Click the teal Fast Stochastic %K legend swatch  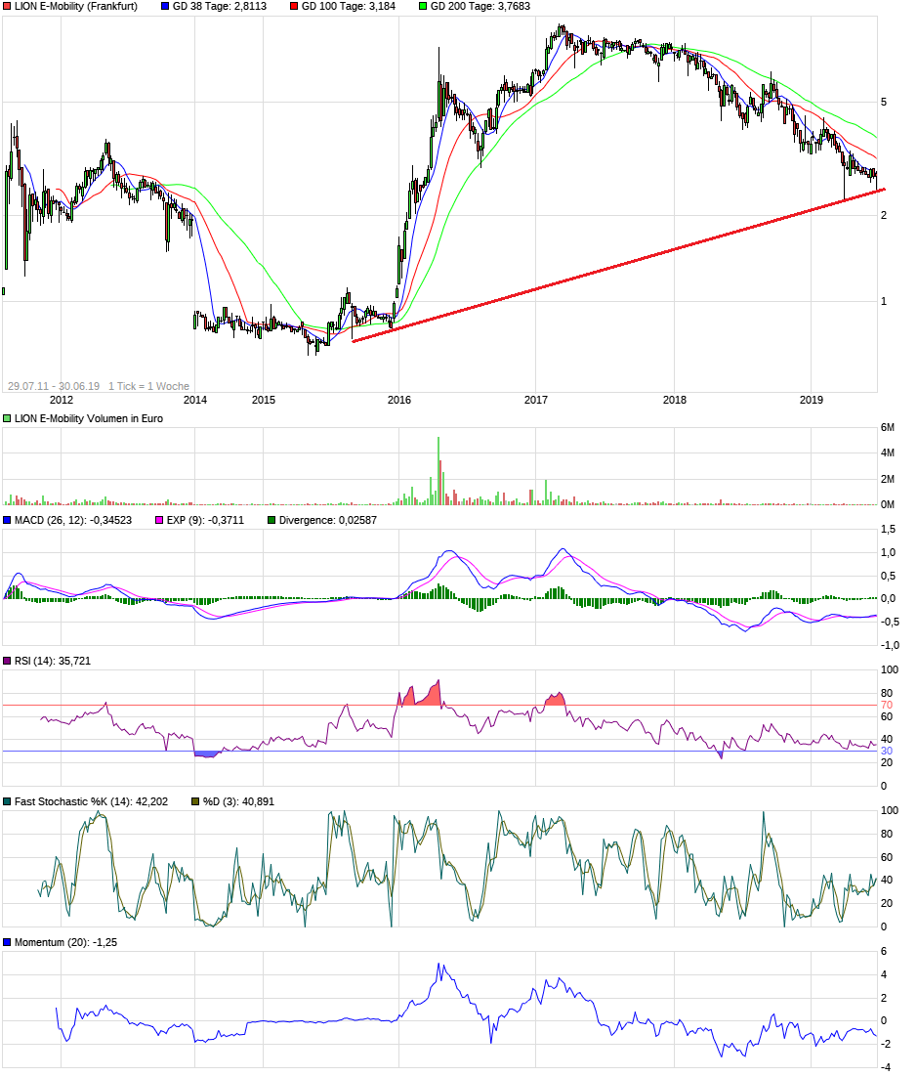(7, 801)
